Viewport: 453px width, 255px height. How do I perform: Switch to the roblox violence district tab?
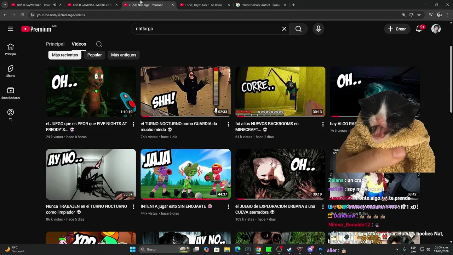(x=261, y=5)
